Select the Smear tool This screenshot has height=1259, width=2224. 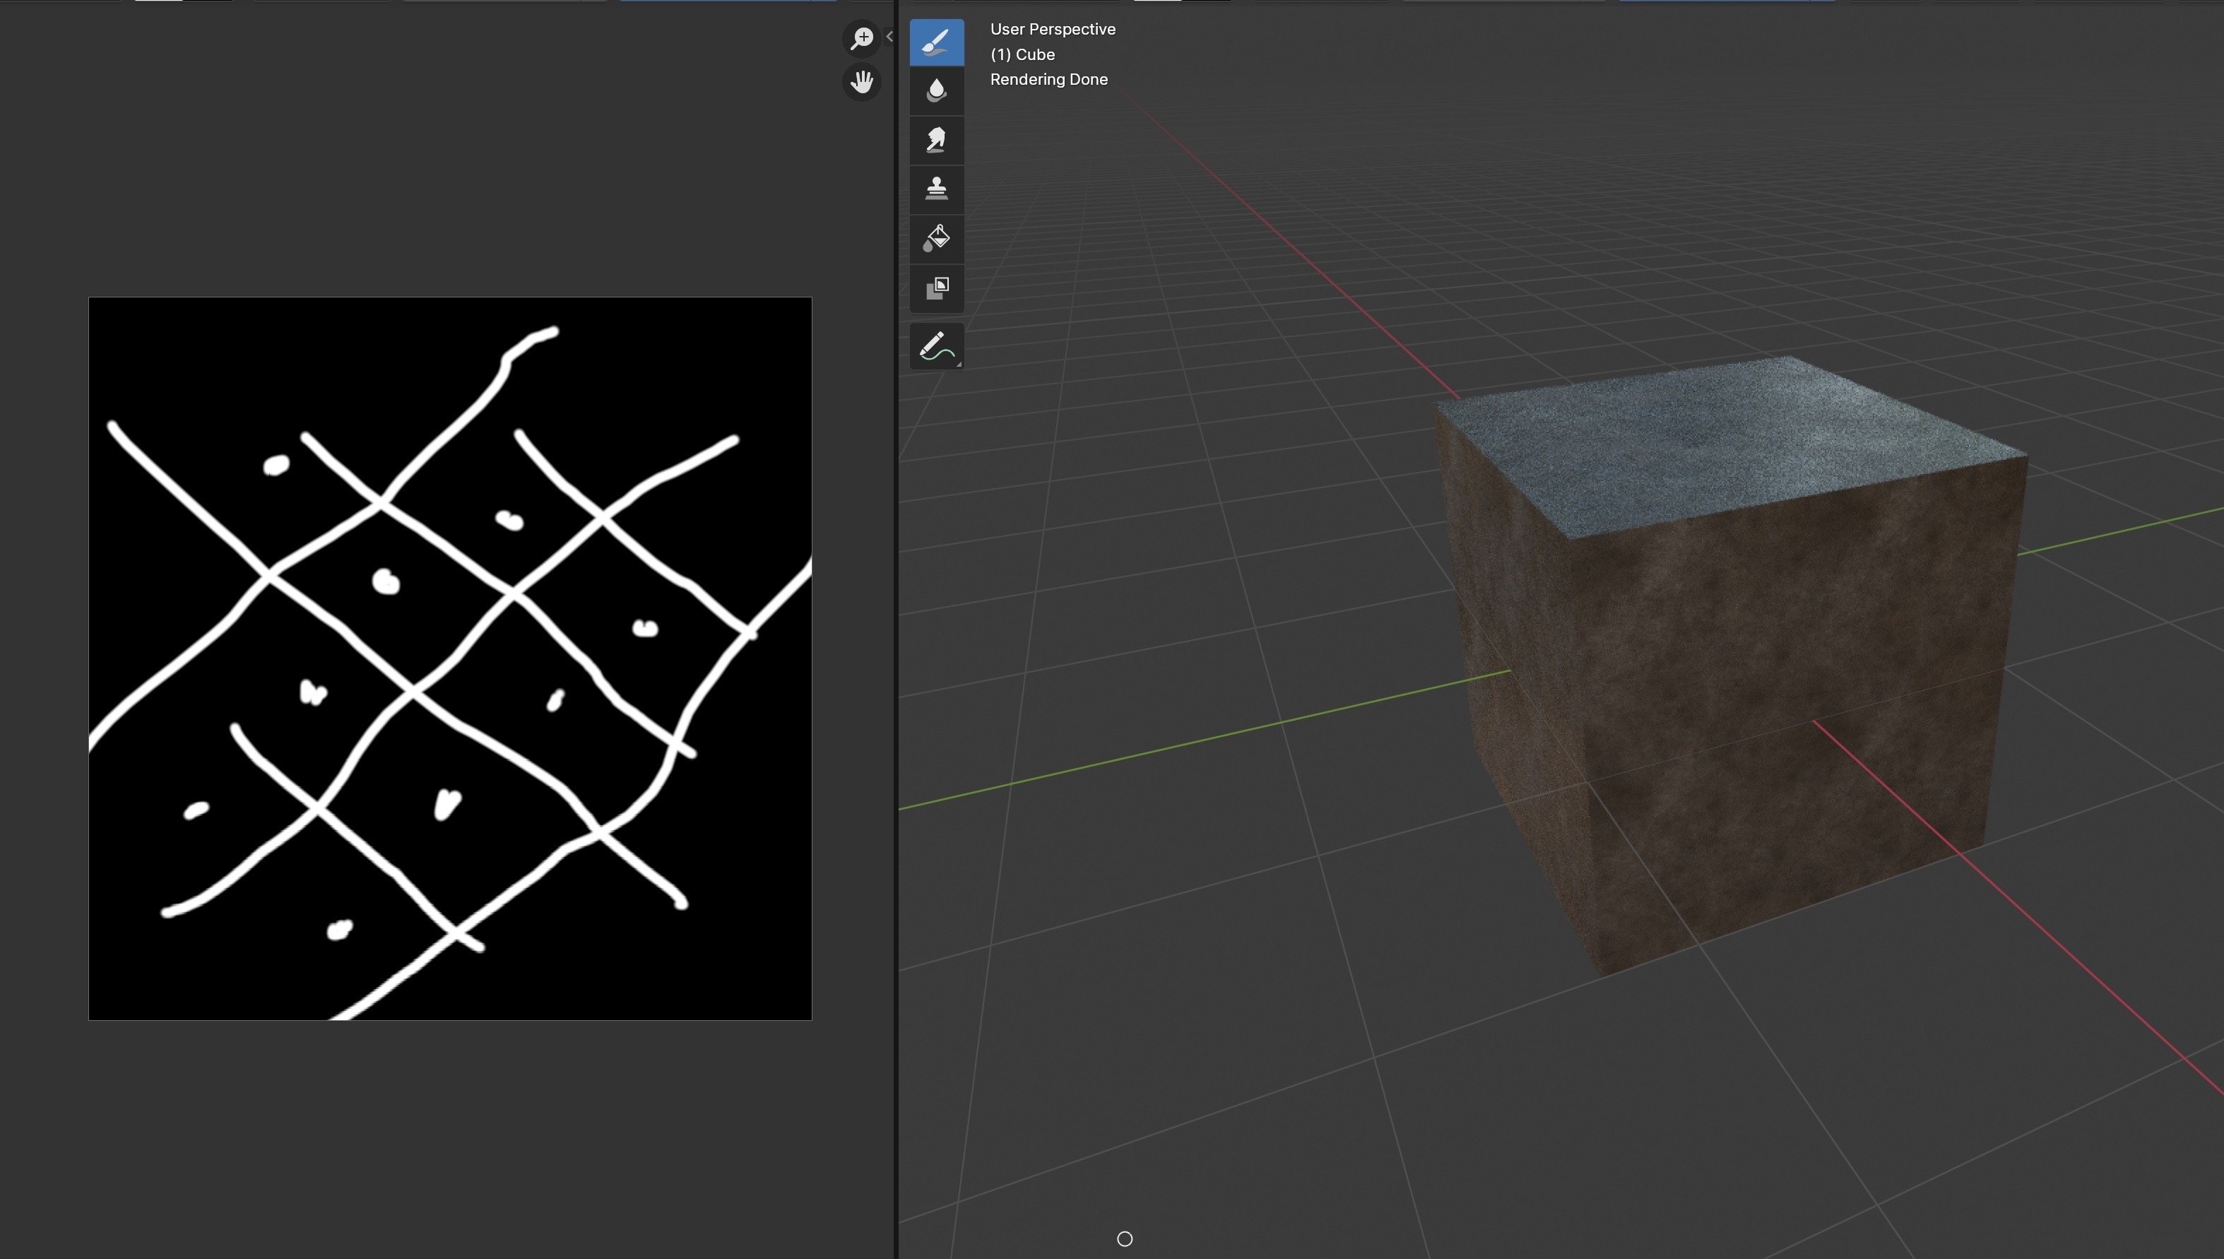tap(937, 140)
